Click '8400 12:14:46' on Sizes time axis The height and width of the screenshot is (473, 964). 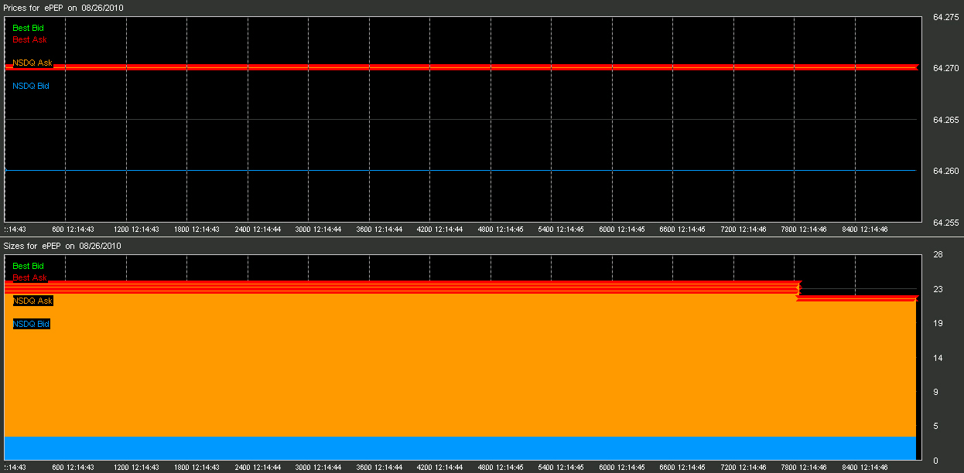(864, 468)
